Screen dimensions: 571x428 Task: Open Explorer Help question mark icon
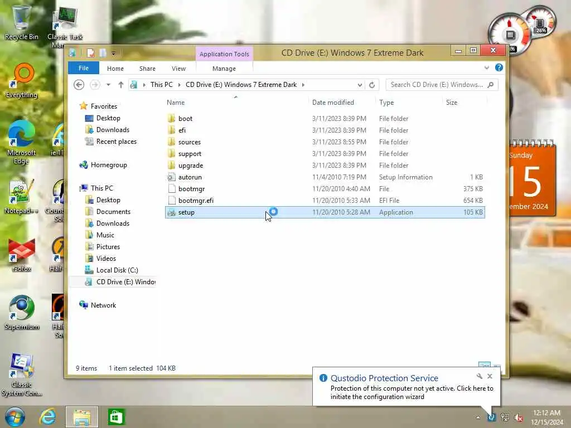click(x=499, y=67)
